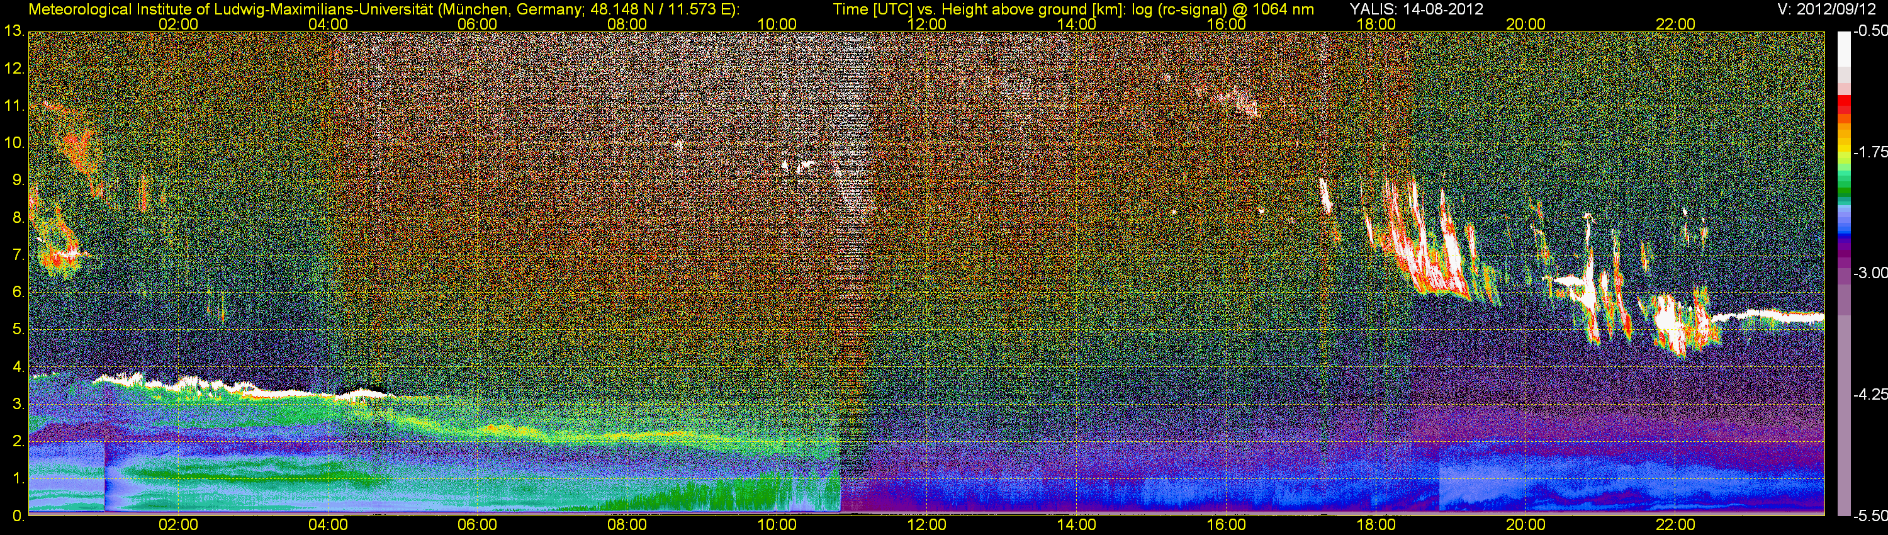Click the 'V: 2012/09/12' version label
The height and width of the screenshot is (535, 1888).
1826,9
